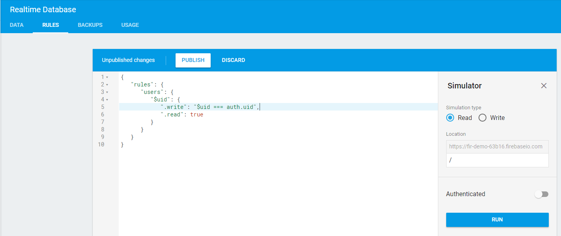Run the simulation
Viewport: 561px width, 236px height.
pyautogui.click(x=497, y=219)
